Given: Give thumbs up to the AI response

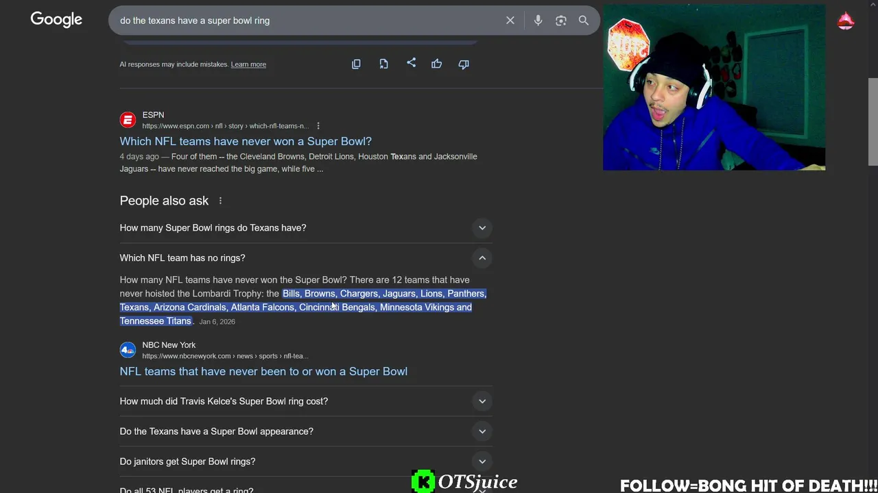Looking at the screenshot, I should coord(436,64).
